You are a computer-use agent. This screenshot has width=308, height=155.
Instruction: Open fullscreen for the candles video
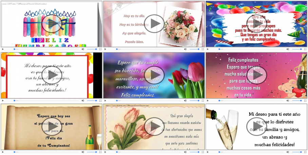pos(100,49)
